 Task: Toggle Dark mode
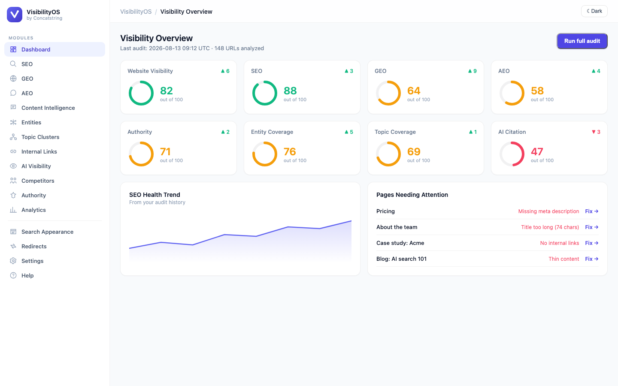click(594, 11)
